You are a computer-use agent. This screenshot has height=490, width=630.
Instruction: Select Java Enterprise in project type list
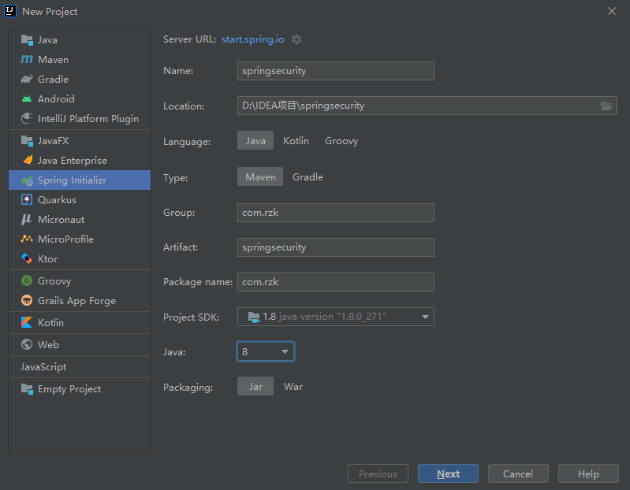[x=72, y=161]
